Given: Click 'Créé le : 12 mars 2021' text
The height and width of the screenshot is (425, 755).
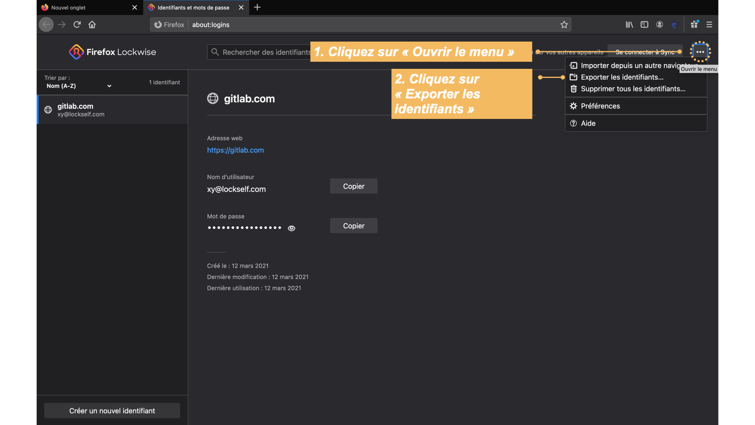Looking at the screenshot, I should coord(238,266).
